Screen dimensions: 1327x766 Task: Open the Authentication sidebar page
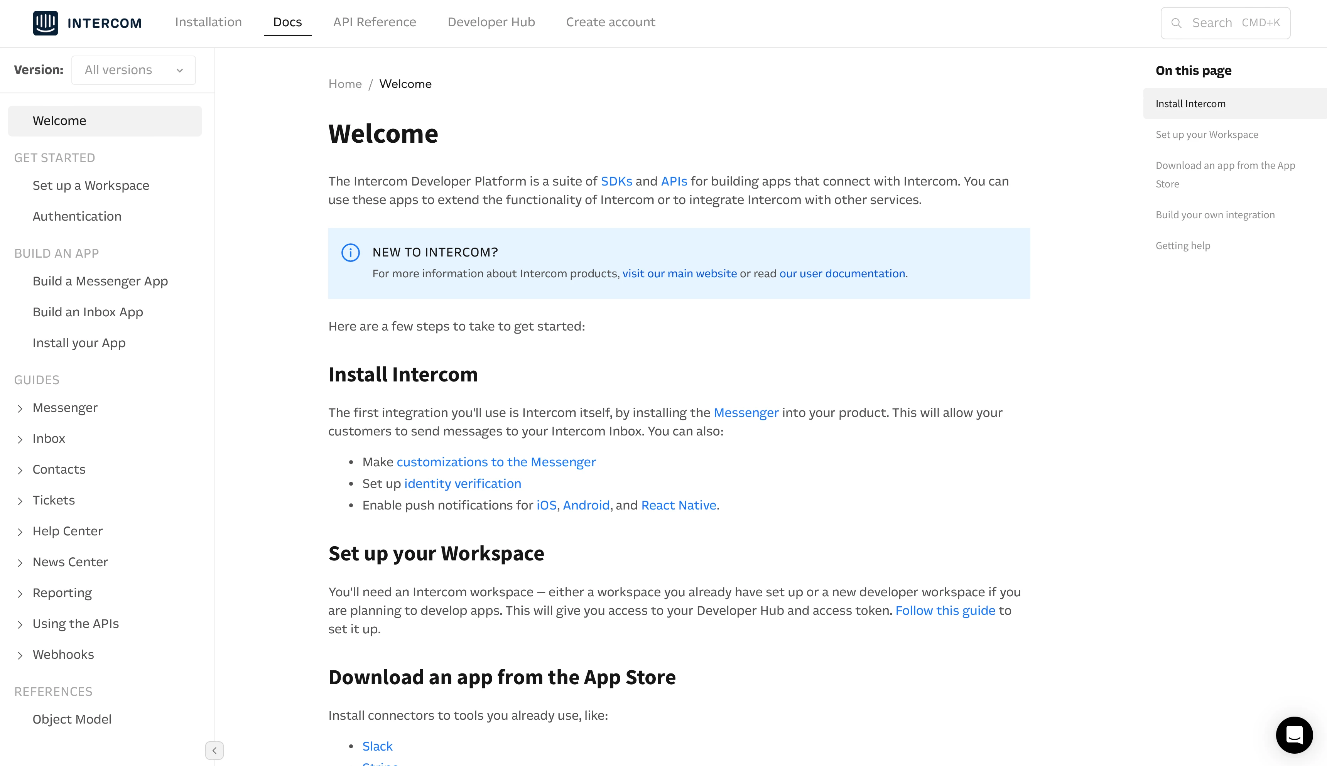pyautogui.click(x=77, y=216)
